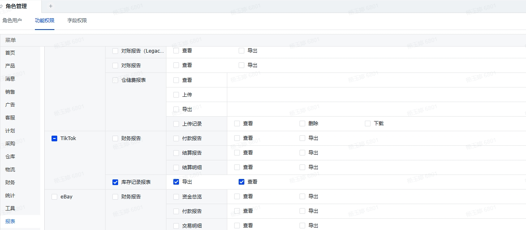Image resolution: width=526 pixels, height=230 pixels.
Task: Select 统计 in the sidebar
Action: [x=10, y=196]
